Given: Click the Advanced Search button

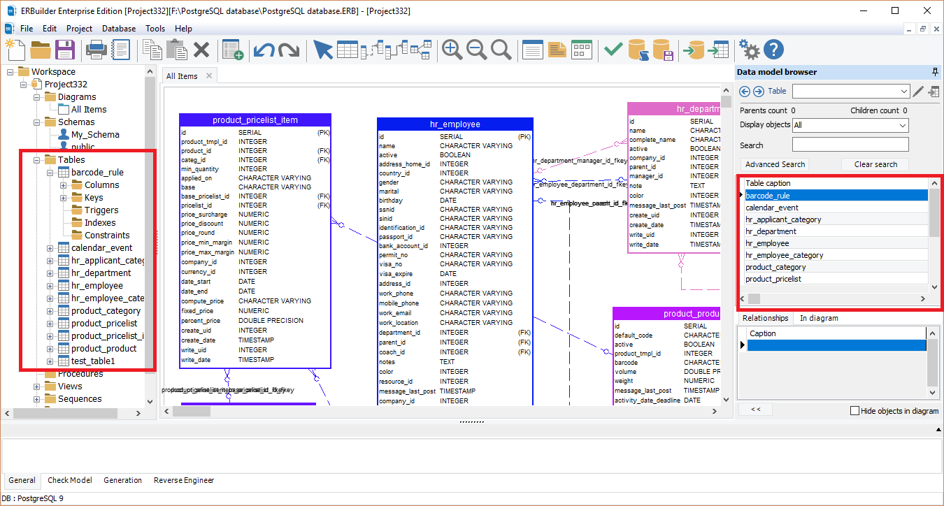Looking at the screenshot, I should [x=774, y=164].
